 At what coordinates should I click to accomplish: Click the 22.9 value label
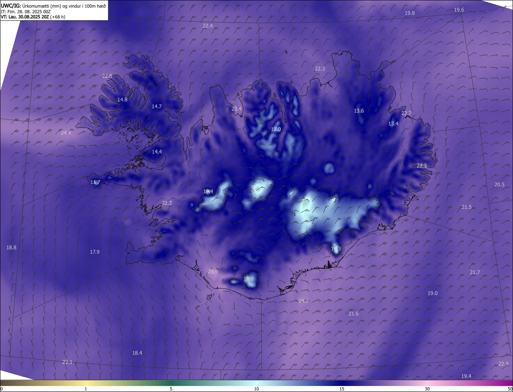503,364
